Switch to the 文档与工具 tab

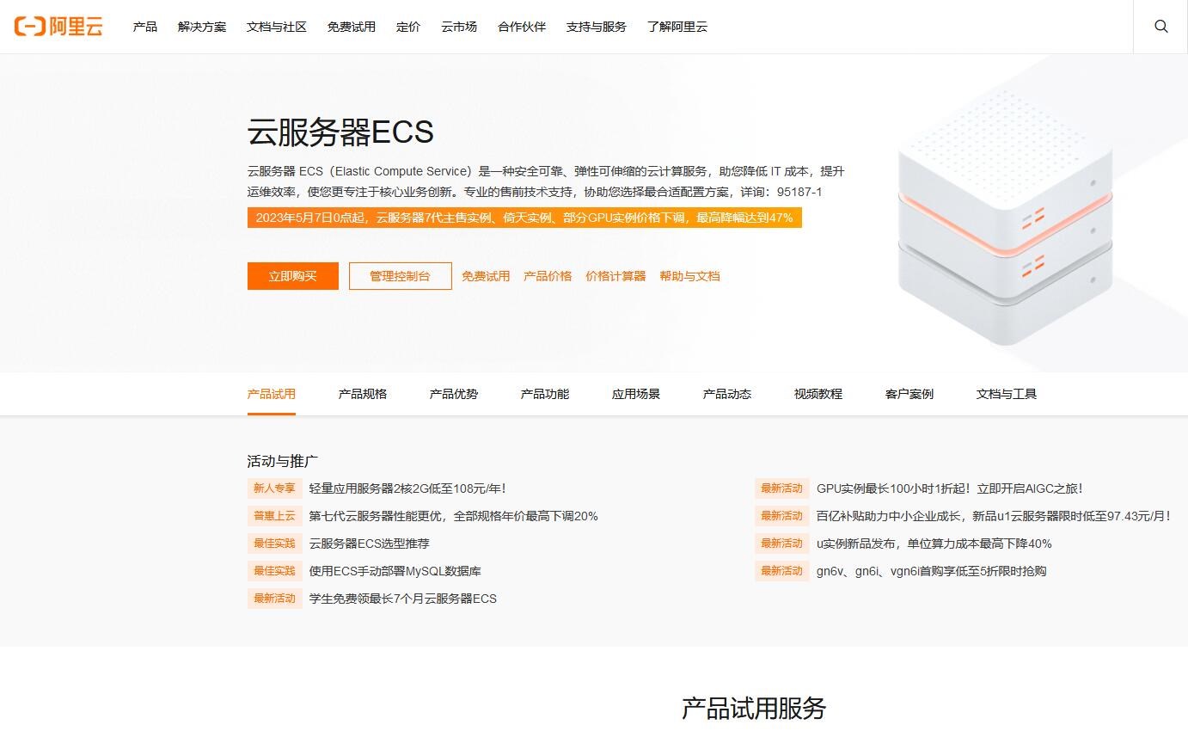point(1007,394)
